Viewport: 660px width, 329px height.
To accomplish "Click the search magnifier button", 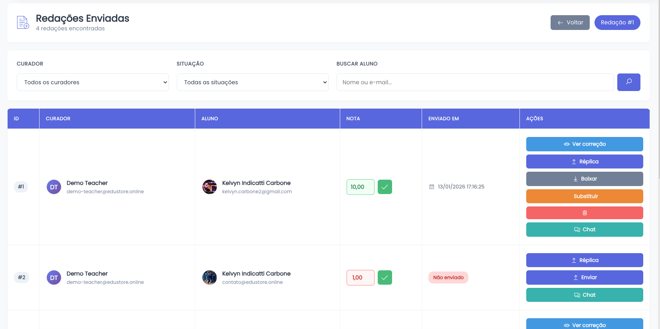I will coord(628,82).
